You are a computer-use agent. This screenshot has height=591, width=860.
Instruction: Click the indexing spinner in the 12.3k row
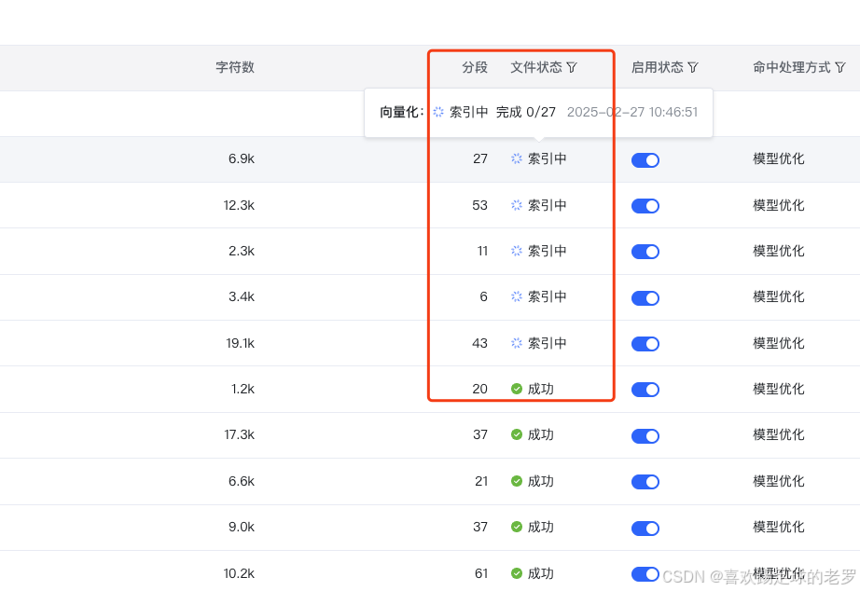517,206
